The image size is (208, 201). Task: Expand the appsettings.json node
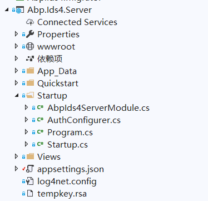tap(16, 169)
